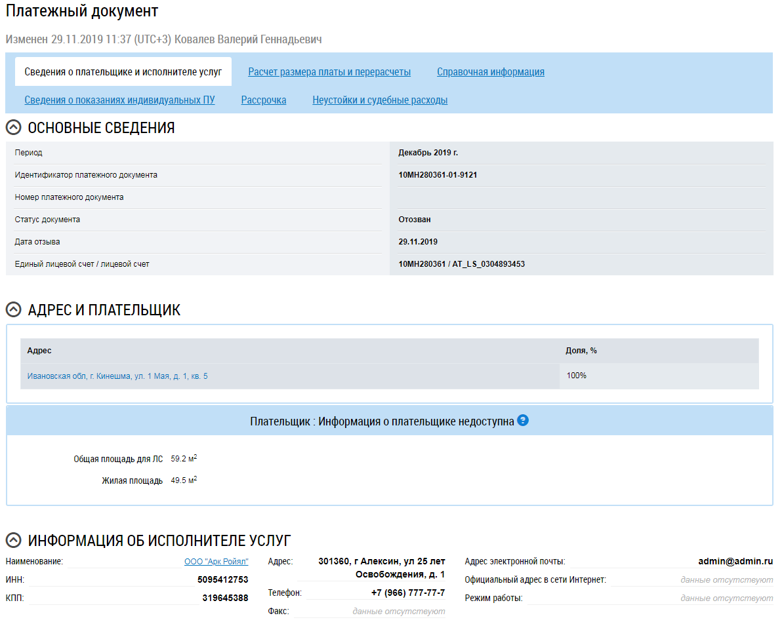Viewport: 784px width, 624px height.
Task: Open the ООО "Арк Ройял" organization link
Action: 216,562
